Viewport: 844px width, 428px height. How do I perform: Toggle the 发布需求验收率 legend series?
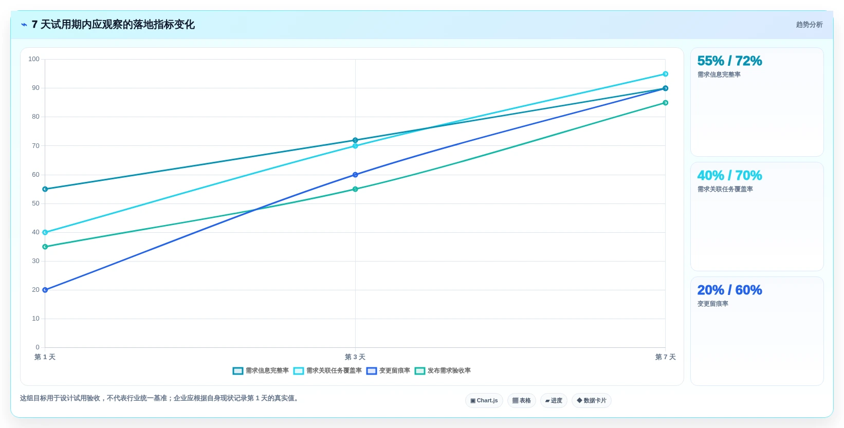pyautogui.click(x=443, y=371)
